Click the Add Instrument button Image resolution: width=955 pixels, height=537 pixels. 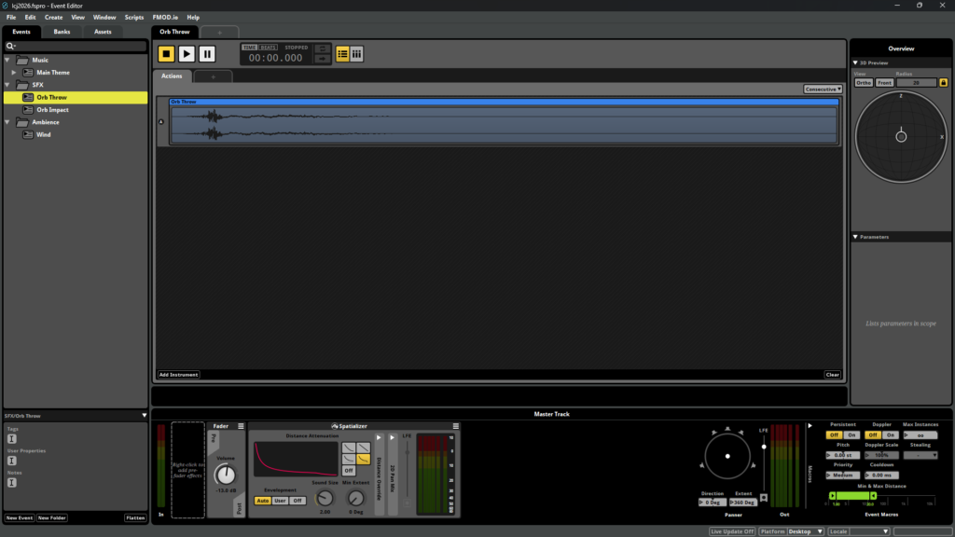[177, 374]
